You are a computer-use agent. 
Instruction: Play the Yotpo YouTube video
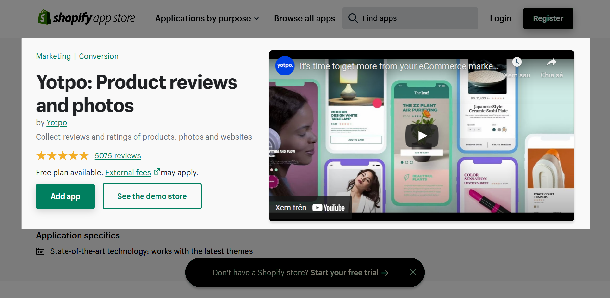point(422,136)
